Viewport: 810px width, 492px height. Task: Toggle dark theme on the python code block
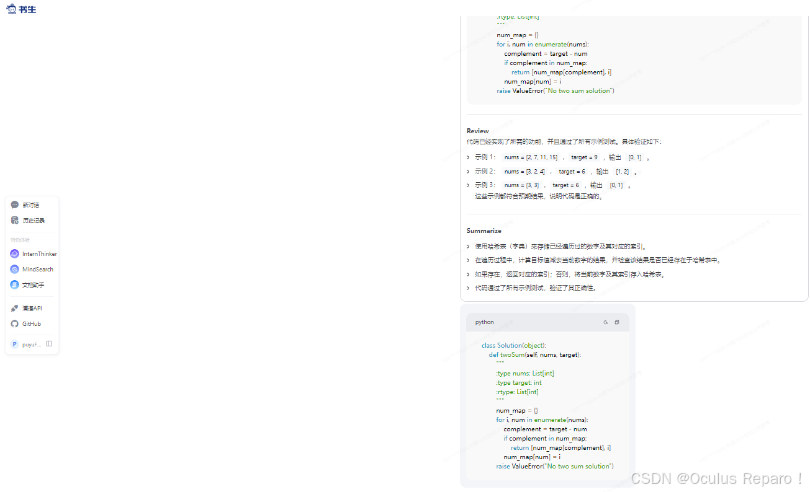606,322
